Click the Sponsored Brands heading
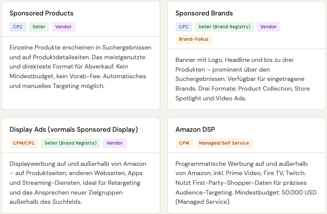This screenshot has height=214, width=327. click(204, 13)
